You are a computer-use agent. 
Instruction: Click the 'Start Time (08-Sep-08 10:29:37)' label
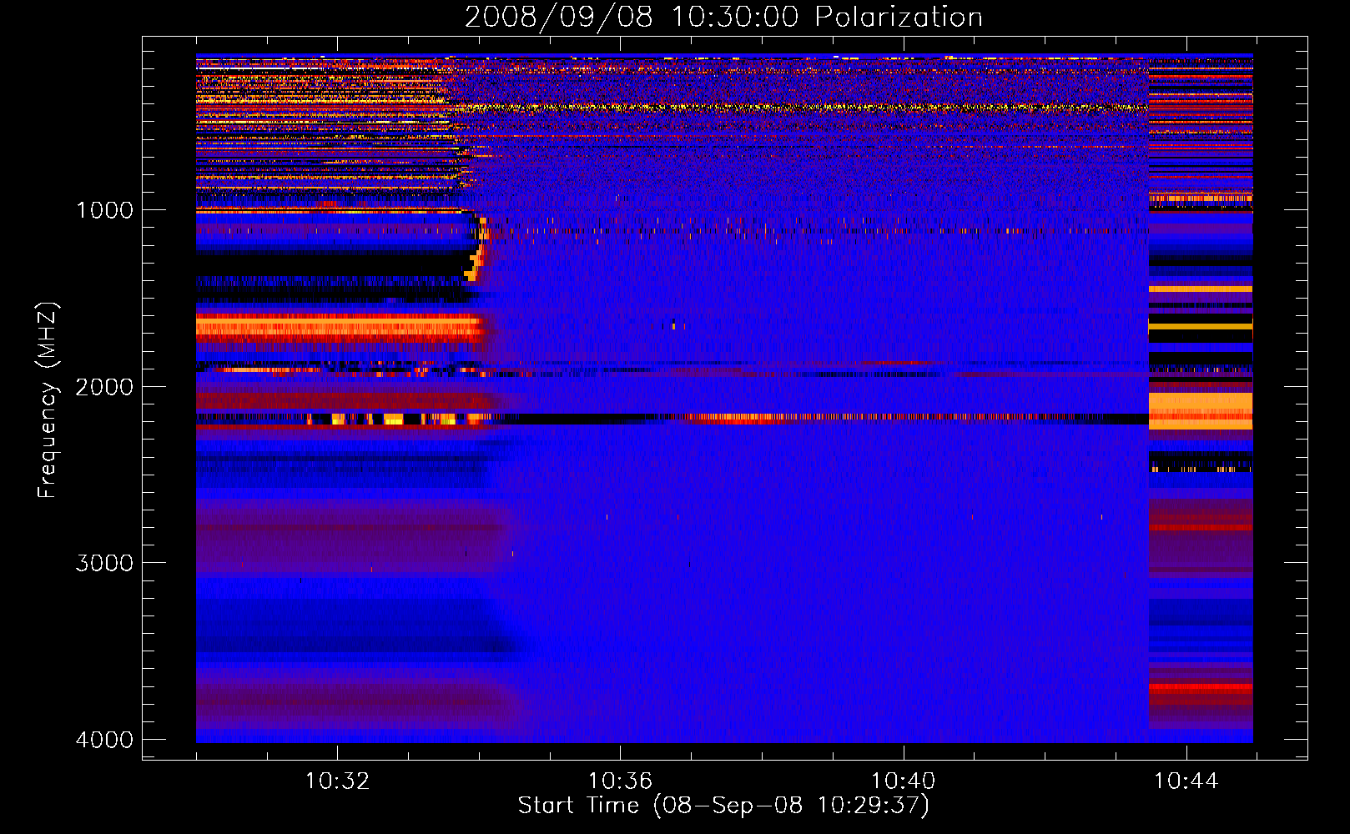point(723,806)
